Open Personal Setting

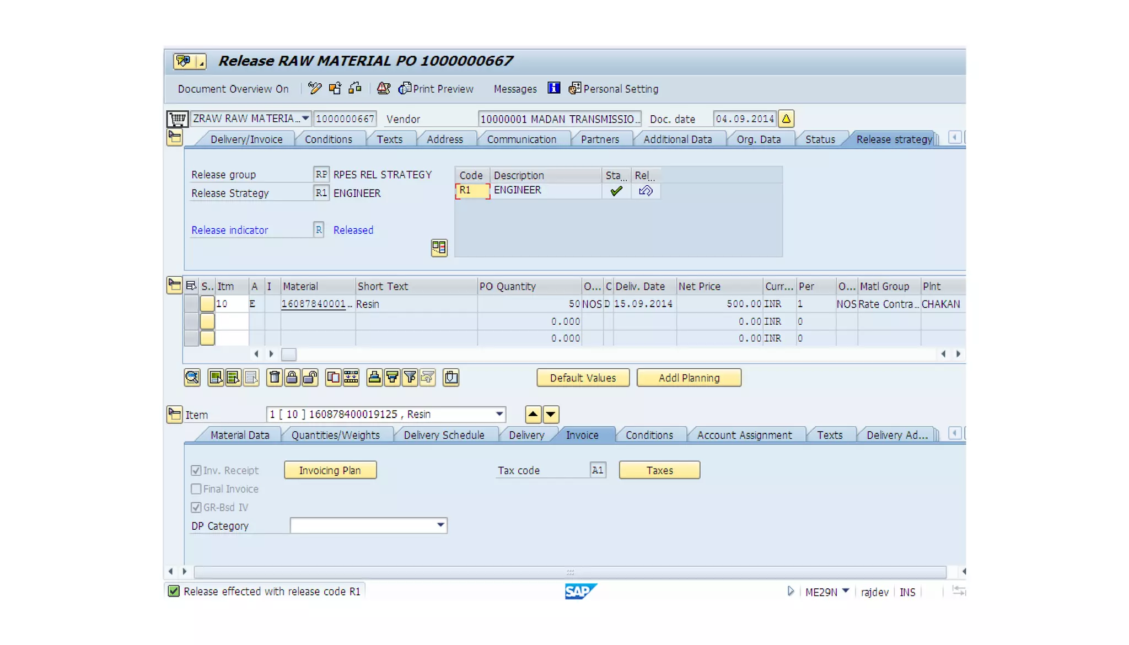[614, 89]
